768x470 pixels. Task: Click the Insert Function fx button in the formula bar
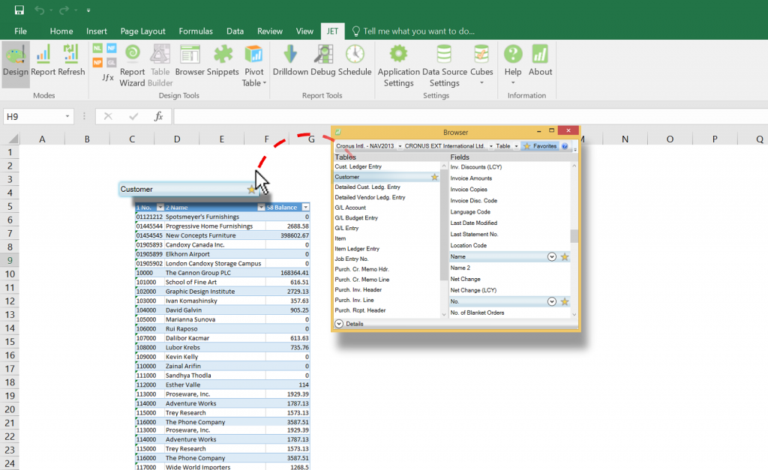(x=158, y=116)
